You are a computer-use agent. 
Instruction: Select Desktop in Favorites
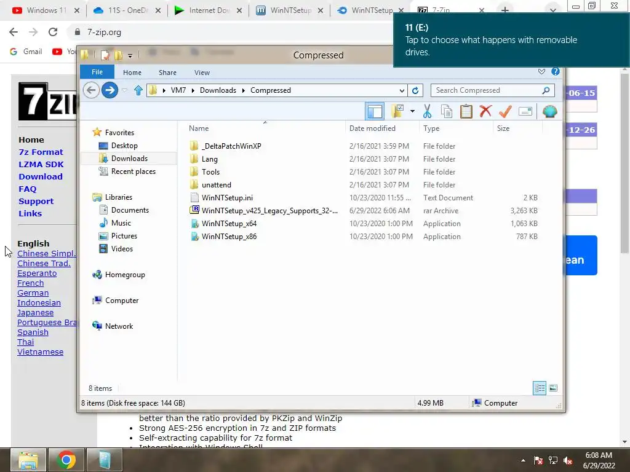point(124,145)
